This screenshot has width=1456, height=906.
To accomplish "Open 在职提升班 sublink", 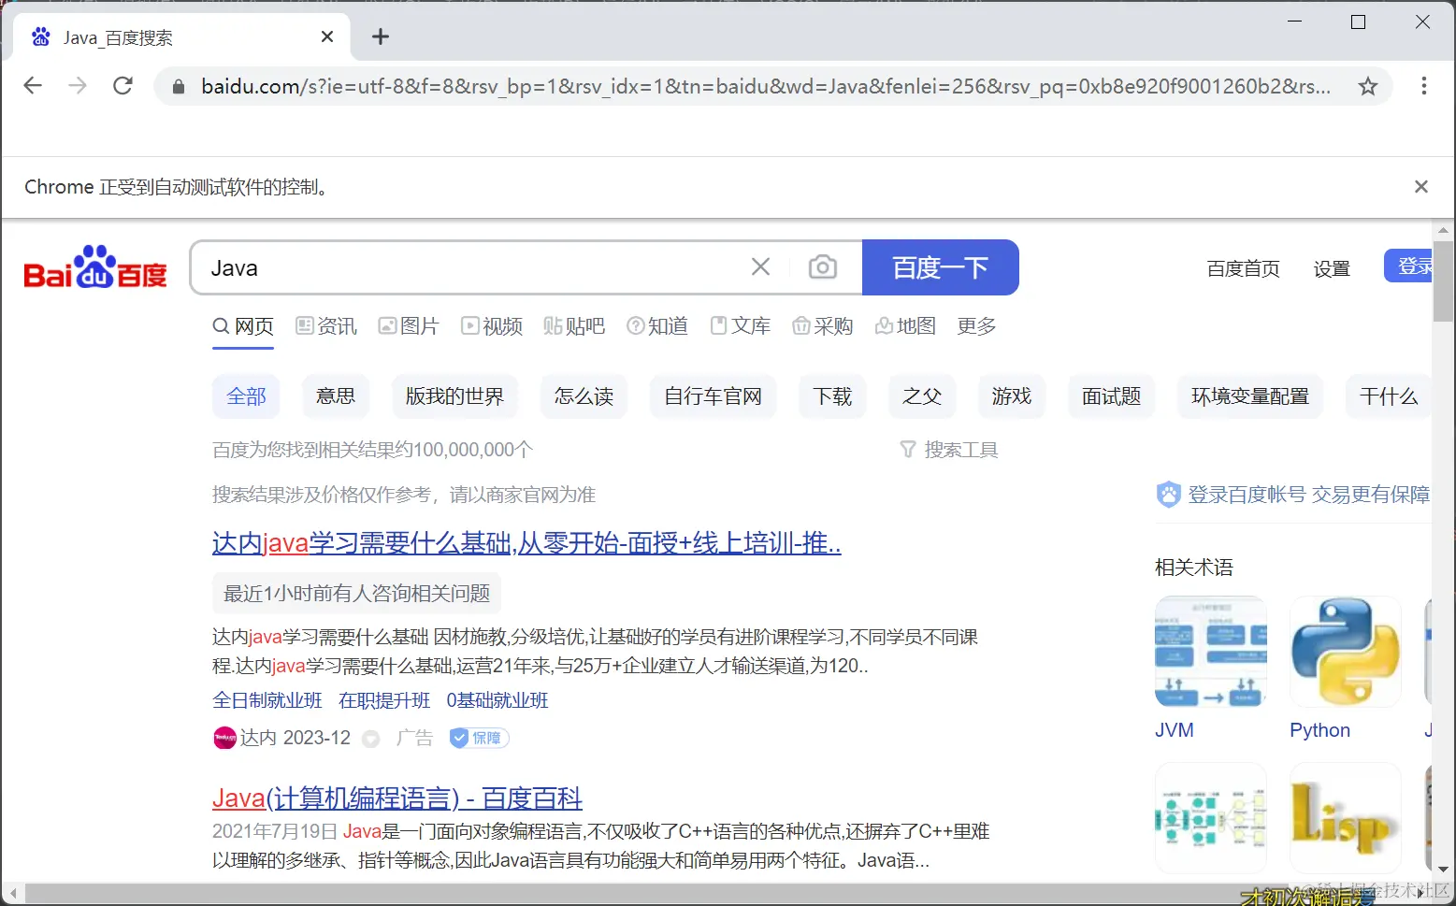I will tap(384, 700).
